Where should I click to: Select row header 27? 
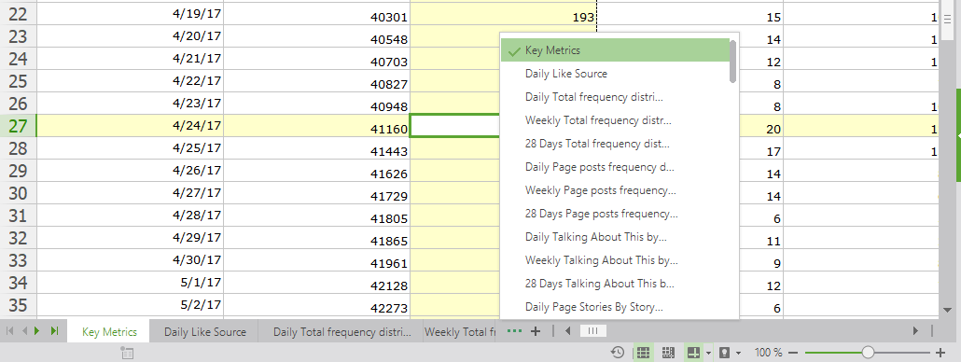pyautogui.click(x=19, y=126)
